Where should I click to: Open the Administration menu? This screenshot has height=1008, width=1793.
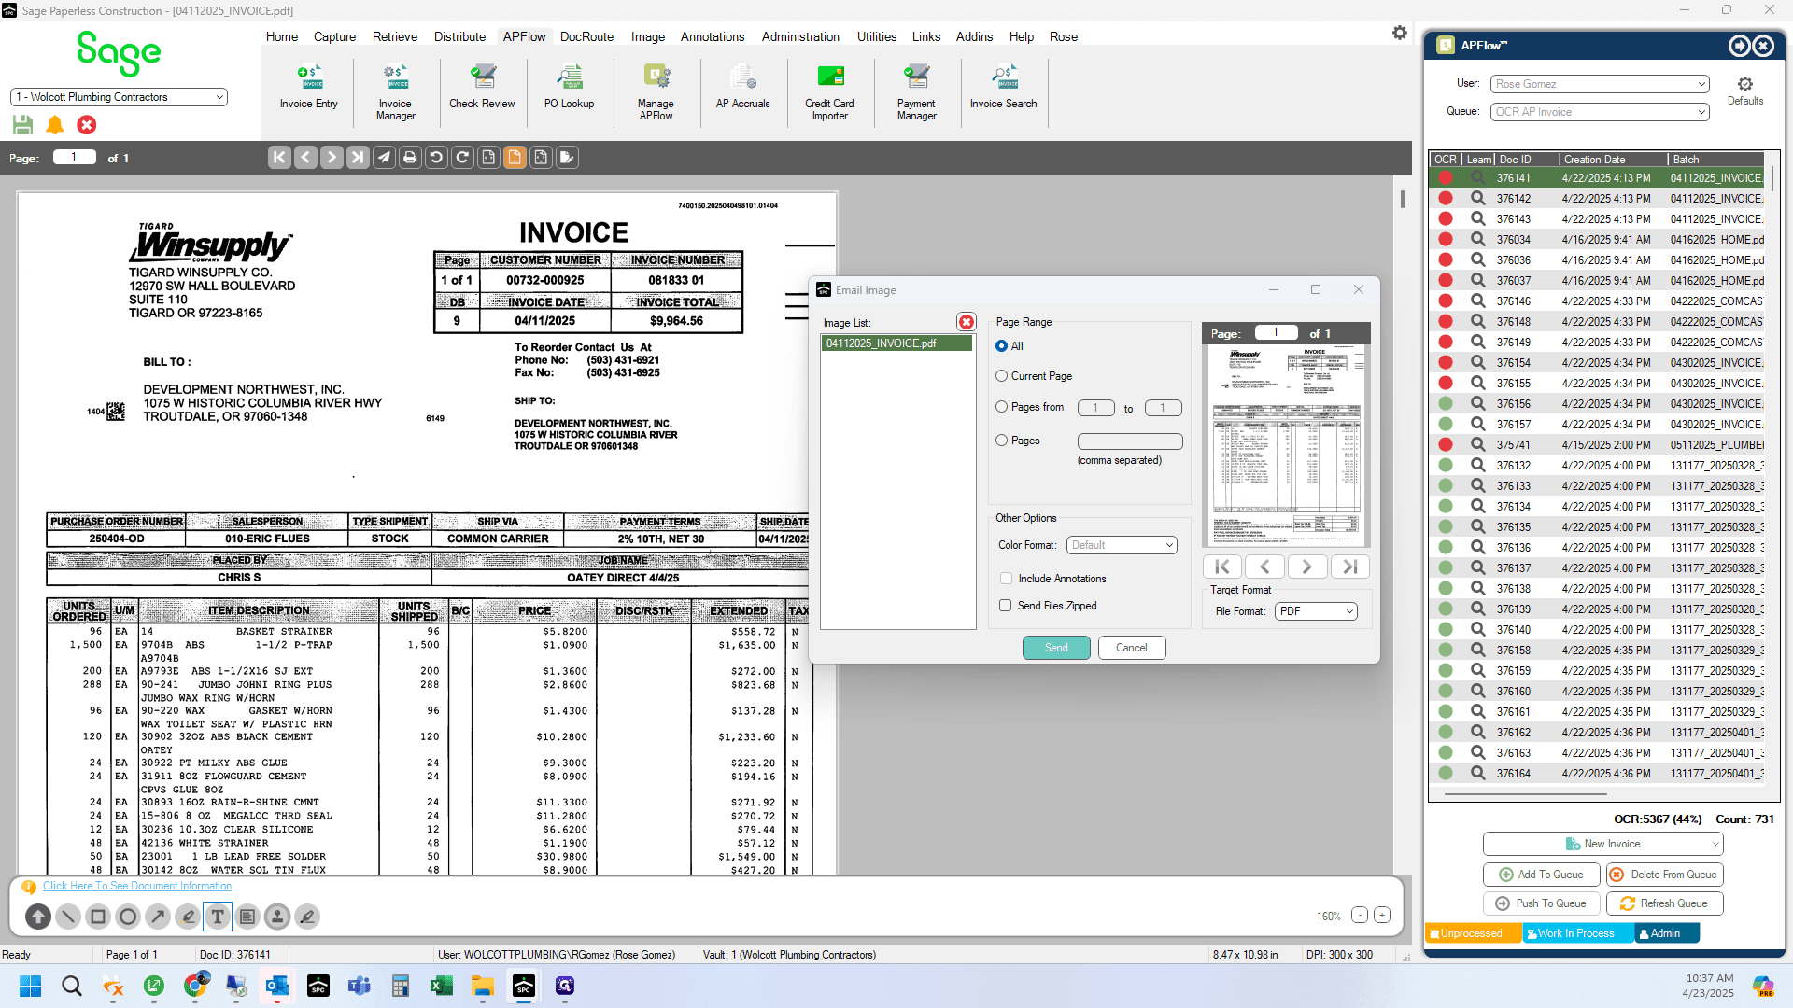click(800, 37)
